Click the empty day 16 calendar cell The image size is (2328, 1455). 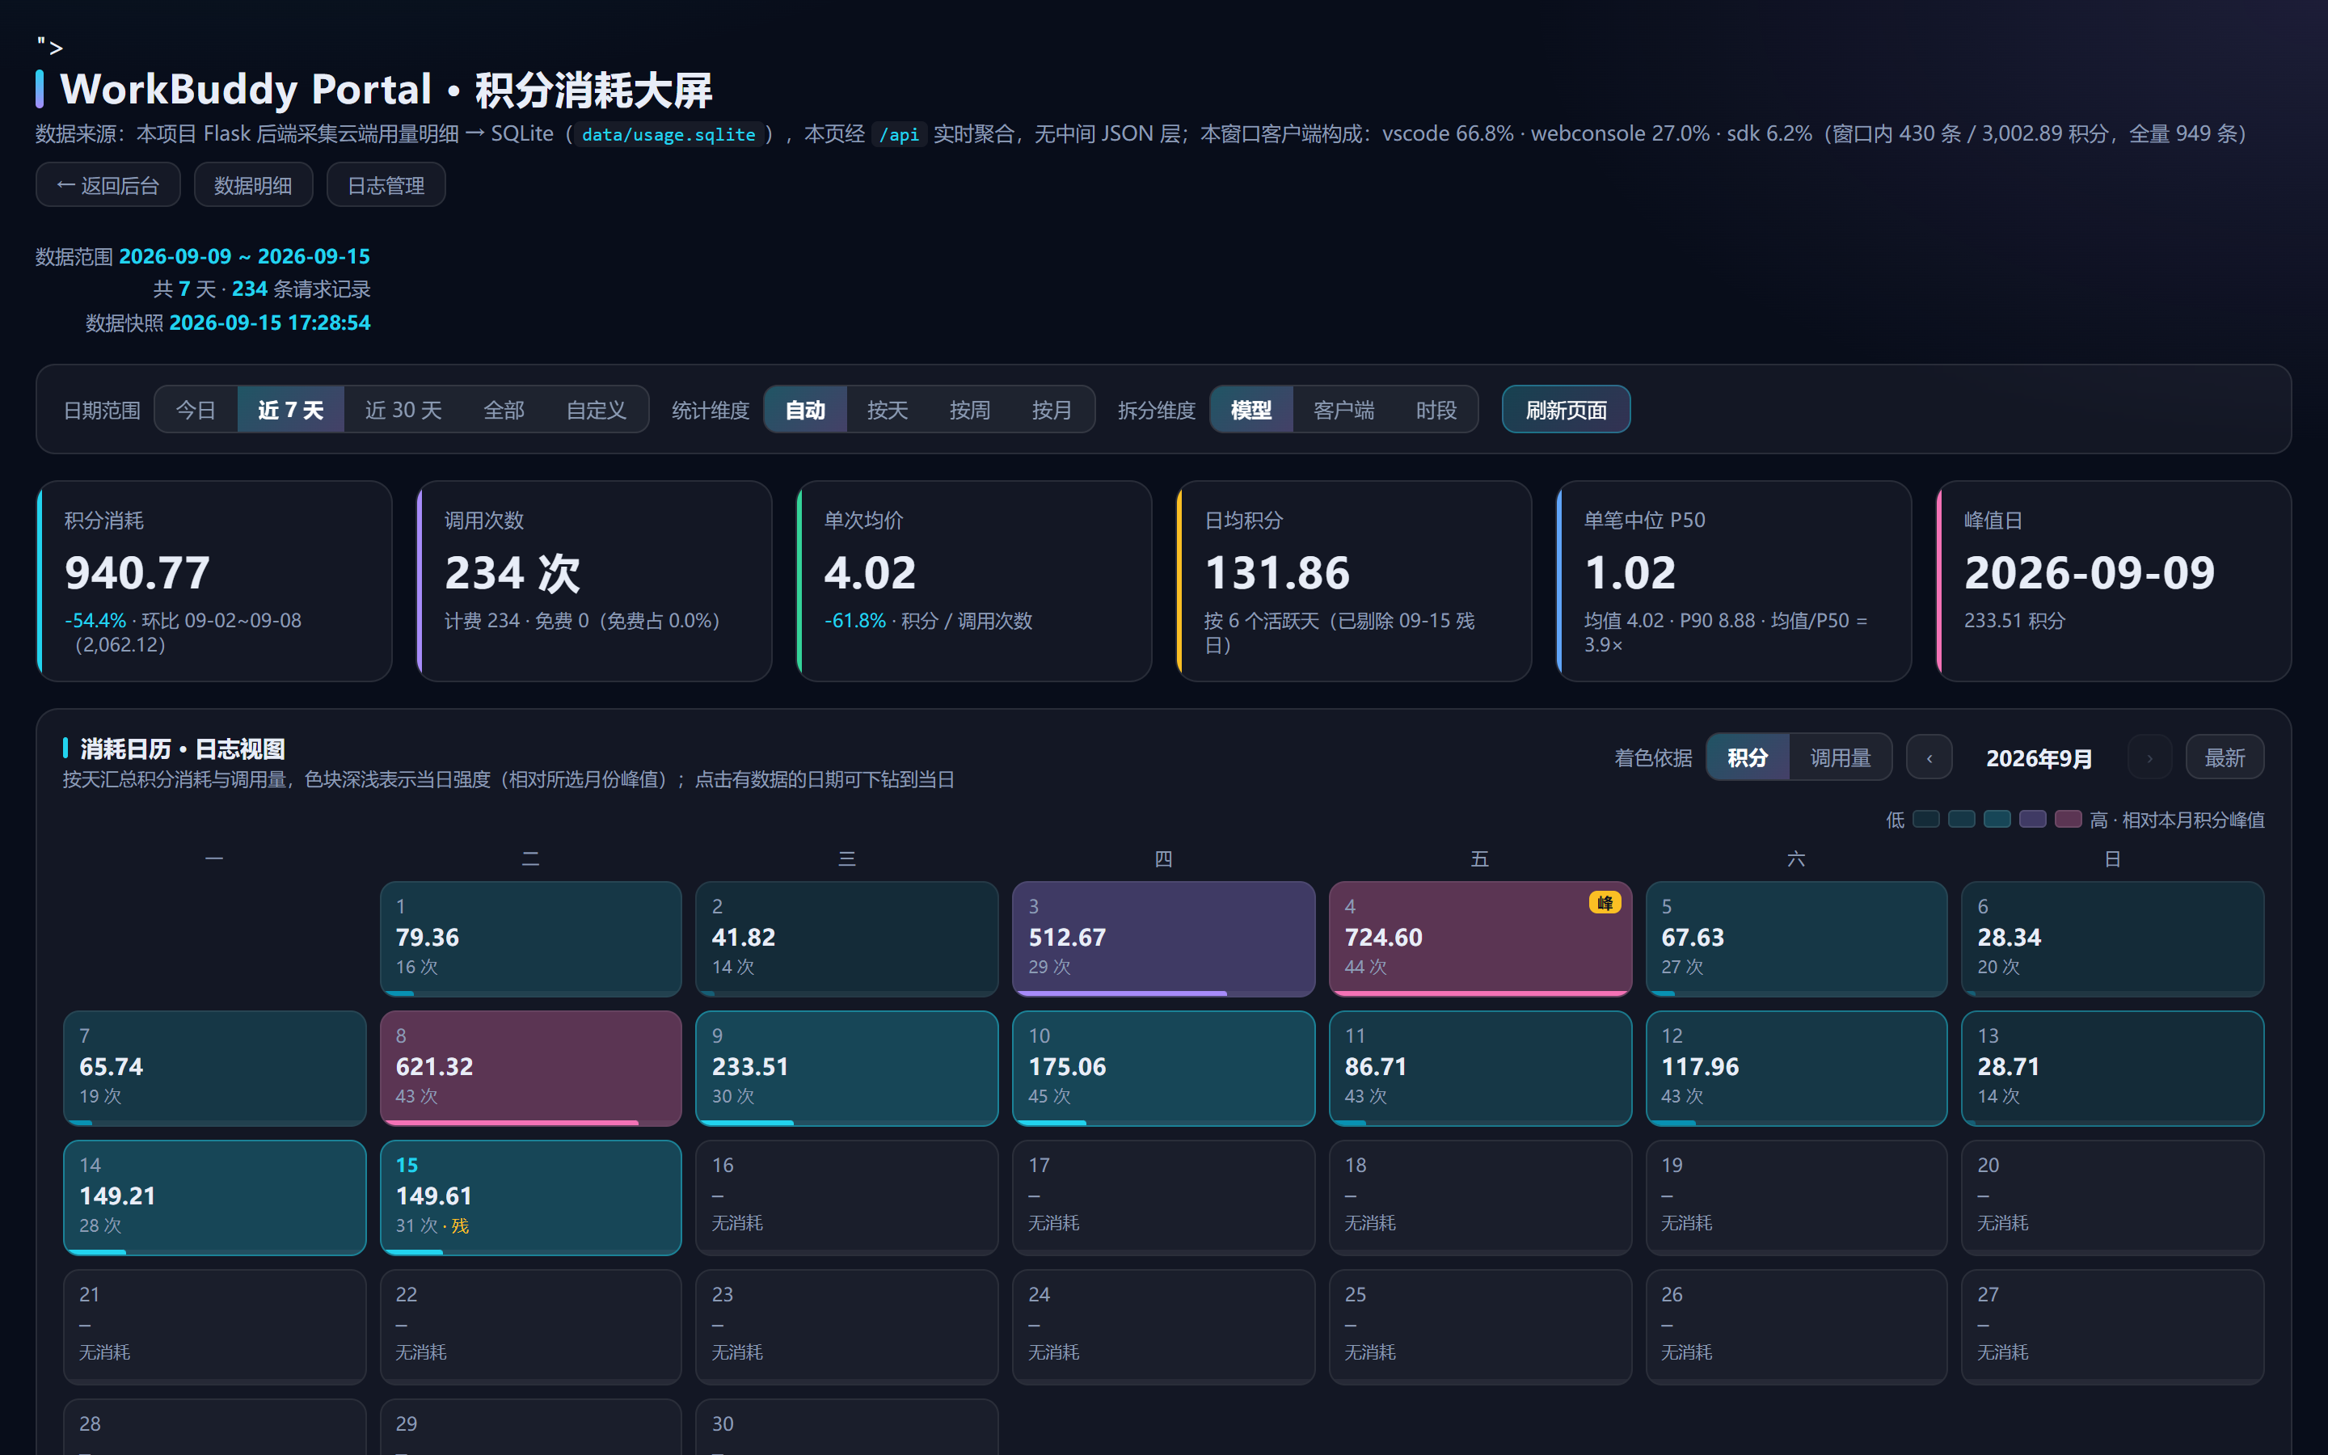(x=846, y=1197)
